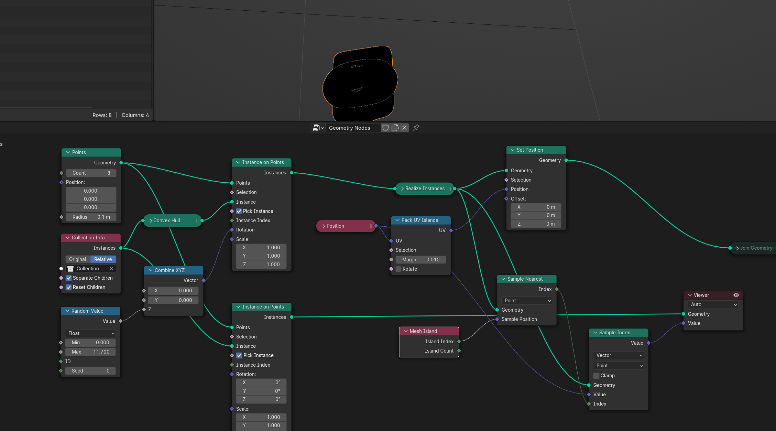Expand the collapsed Position node
This screenshot has width=776, height=431.
324,226
